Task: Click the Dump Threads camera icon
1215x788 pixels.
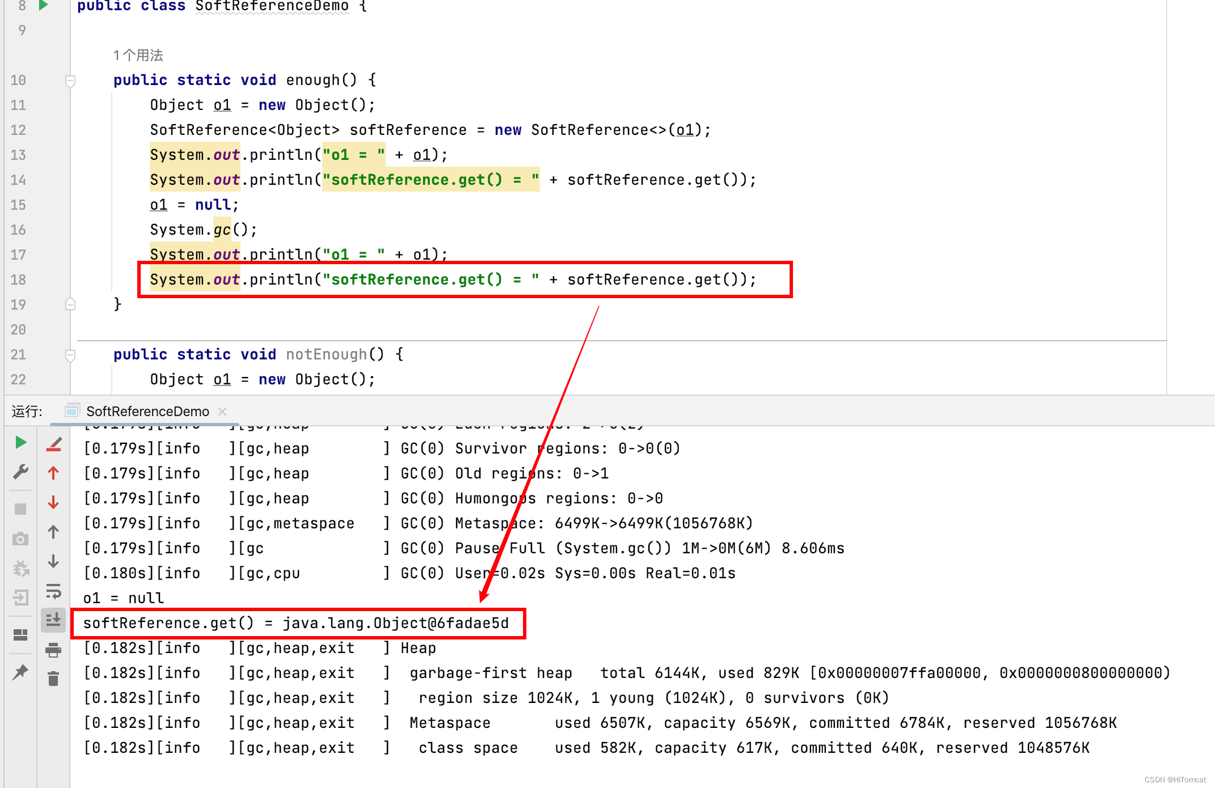Action: (x=20, y=539)
